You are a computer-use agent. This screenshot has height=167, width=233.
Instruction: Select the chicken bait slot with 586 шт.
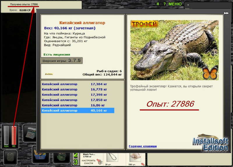(x=135, y=158)
